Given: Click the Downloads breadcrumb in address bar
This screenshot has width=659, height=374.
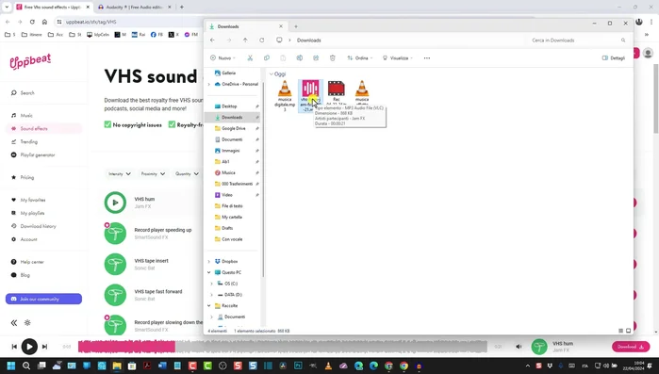Looking at the screenshot, I should tap(309, 41).
